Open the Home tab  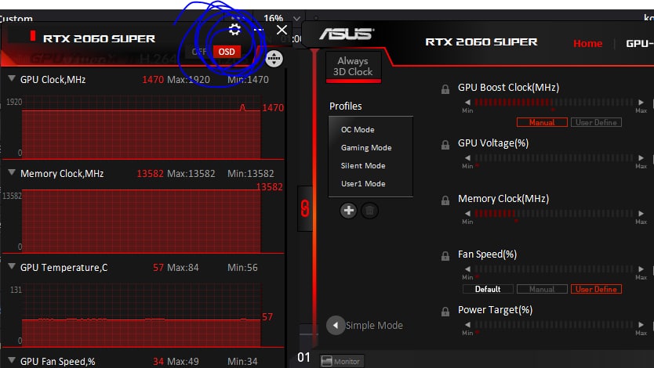point(587,43)
